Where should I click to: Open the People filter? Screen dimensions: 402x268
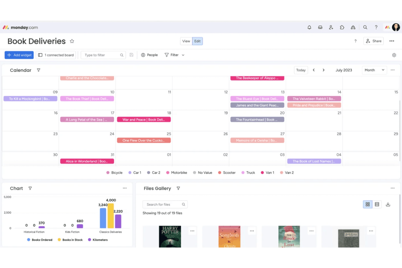149,55
